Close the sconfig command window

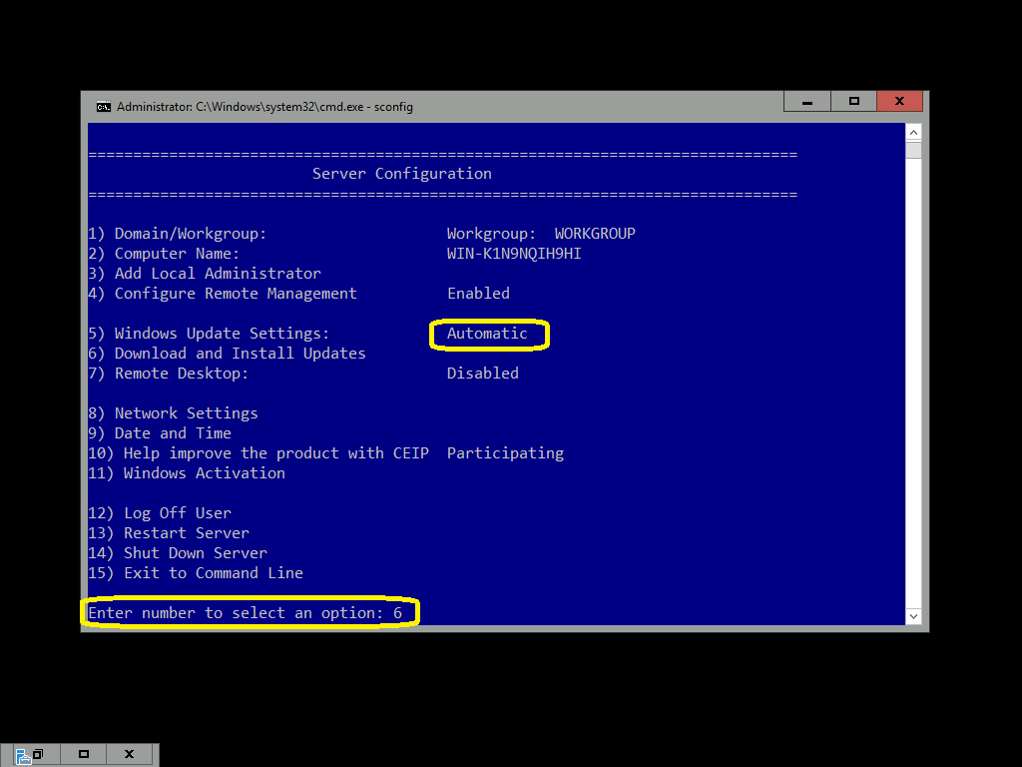coord(899,102)
